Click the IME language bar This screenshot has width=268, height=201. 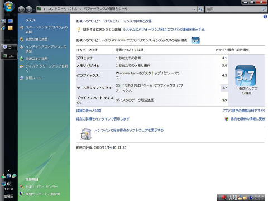point(241,198)
